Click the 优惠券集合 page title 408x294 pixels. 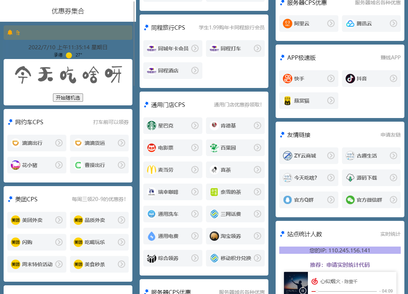point(68,11)
